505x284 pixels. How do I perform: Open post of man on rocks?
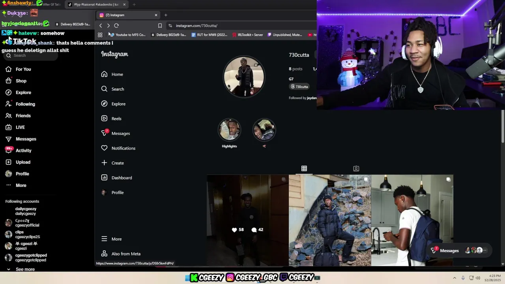pyautogui.click(x=330, y=220)
